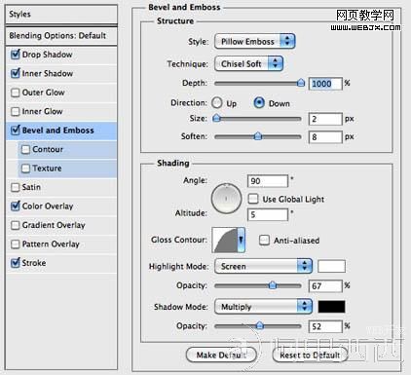
Task: Open the black Shadow color swatch
Action: [331, 307]
